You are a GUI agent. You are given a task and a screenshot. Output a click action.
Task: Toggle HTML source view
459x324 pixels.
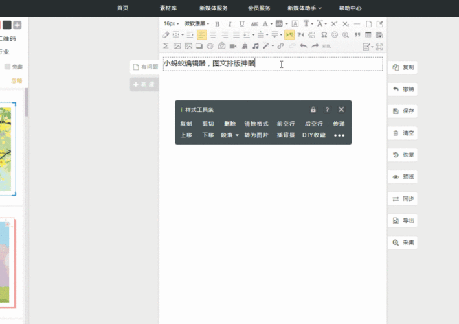(x=327, y=46)
